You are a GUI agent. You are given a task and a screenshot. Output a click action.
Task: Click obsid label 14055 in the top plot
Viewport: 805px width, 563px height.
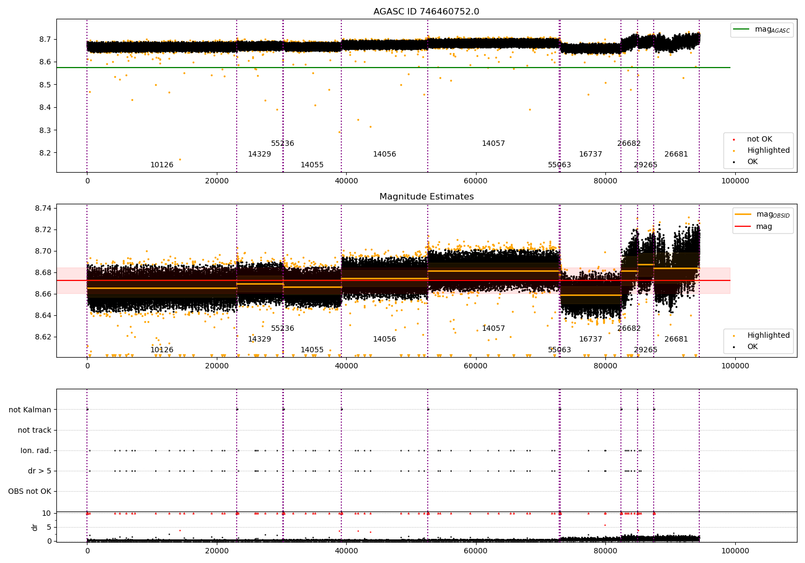point(312,165)
